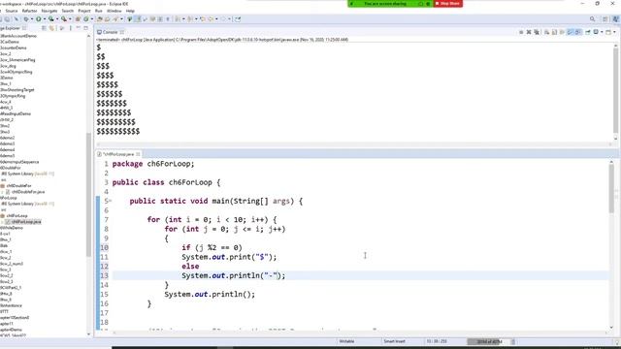The width and height of the screenshot is (621, 349).
Task: Open the Coverage button dropdown arrow
Action: [57, 19]
